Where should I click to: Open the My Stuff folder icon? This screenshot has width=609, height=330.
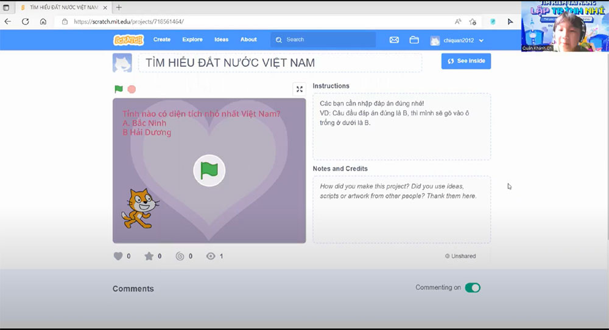pos(414,40)
